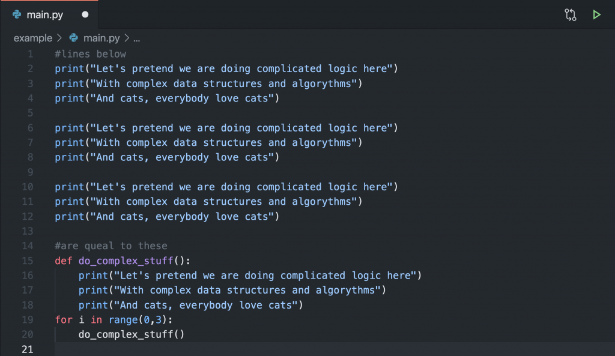This screenshot has height=356, width=615.
Task: Select the main.py editor tab
Action: coord(45,15)
